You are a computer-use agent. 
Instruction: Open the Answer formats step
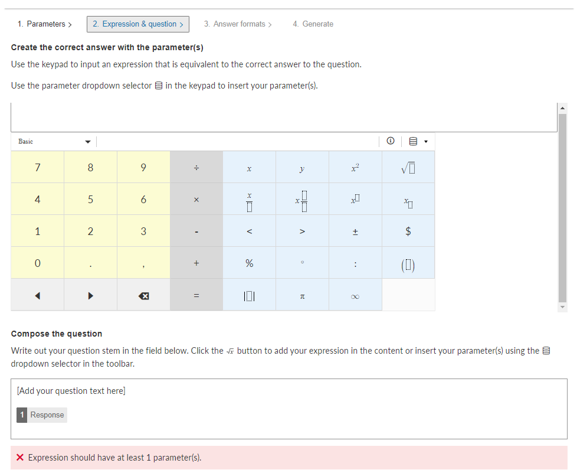pos(238,24)
